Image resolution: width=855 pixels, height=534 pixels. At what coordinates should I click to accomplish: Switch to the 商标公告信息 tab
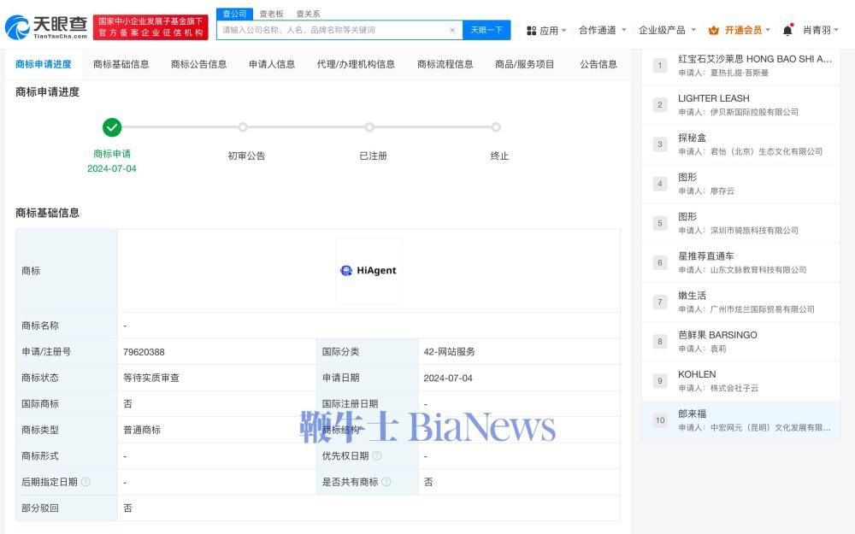coord(198,64)
